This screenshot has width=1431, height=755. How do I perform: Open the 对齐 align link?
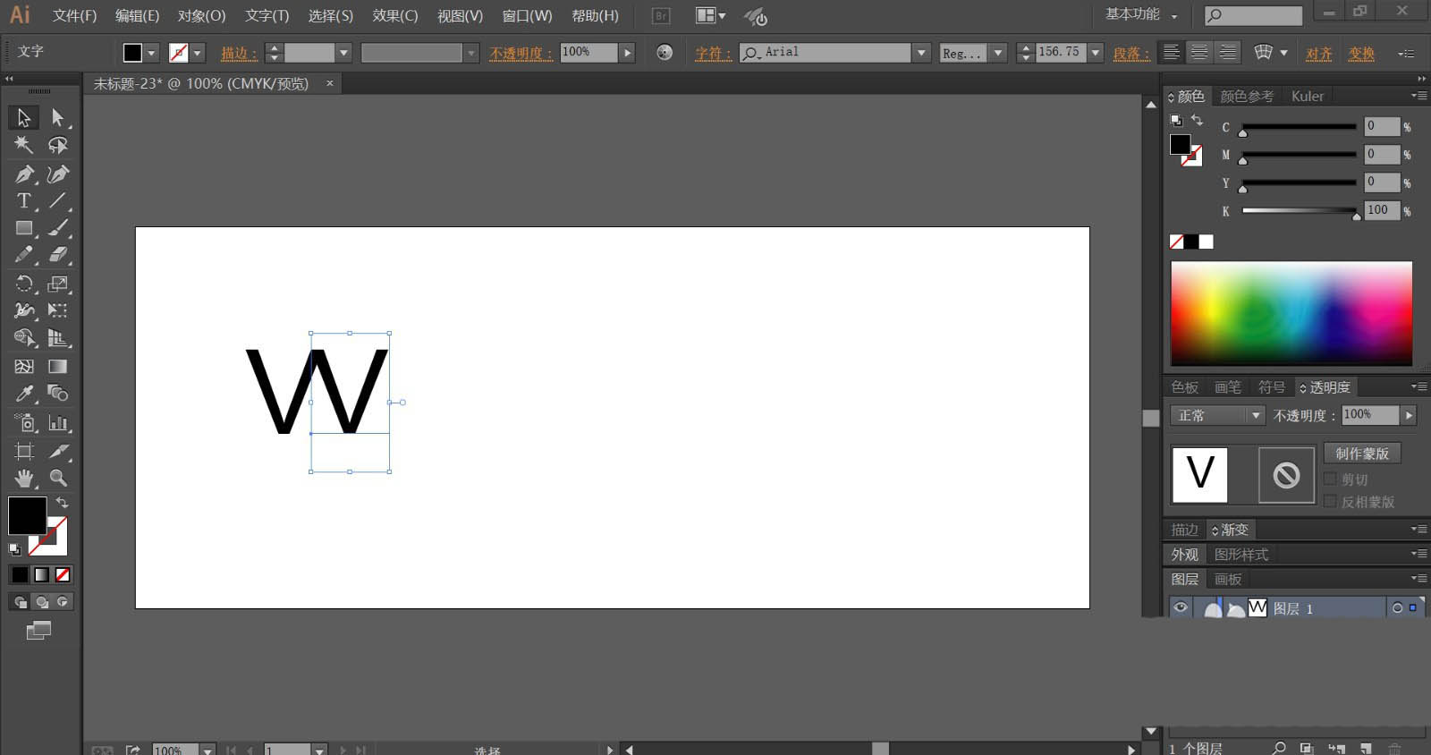click(x=1318, y=53)
